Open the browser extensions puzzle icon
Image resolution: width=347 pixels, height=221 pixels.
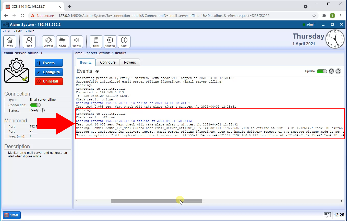tap(324, 16)
